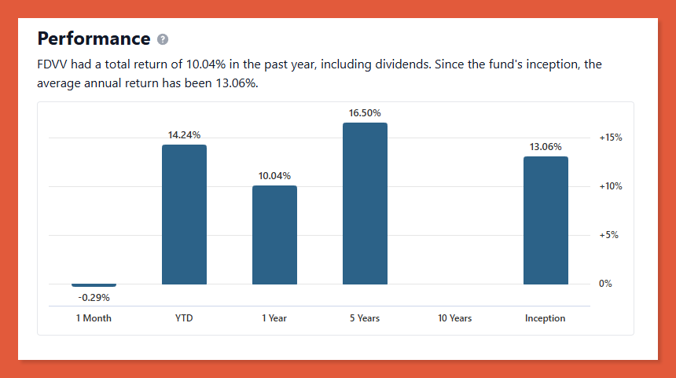Click the -0.29% value label
The height and width of the screenshot is (378, 676).
[x=94, y=298]
